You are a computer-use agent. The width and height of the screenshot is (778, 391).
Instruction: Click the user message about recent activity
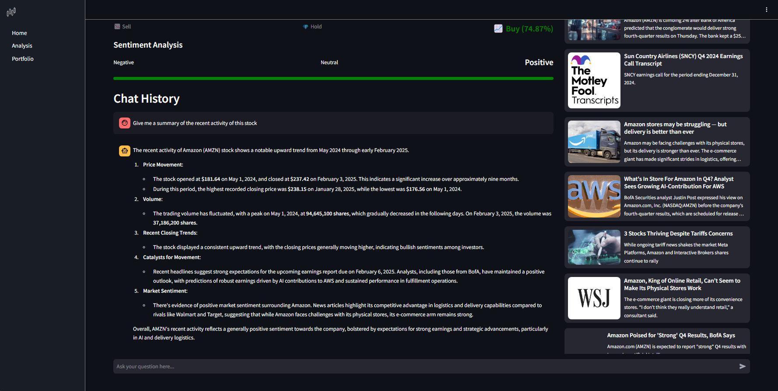point(195,123)
